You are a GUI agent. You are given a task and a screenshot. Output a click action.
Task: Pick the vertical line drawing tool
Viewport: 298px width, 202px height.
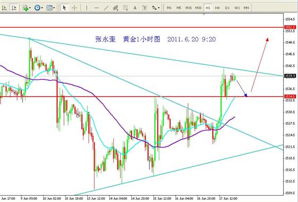pyautogui.click(x=87, y=8)
